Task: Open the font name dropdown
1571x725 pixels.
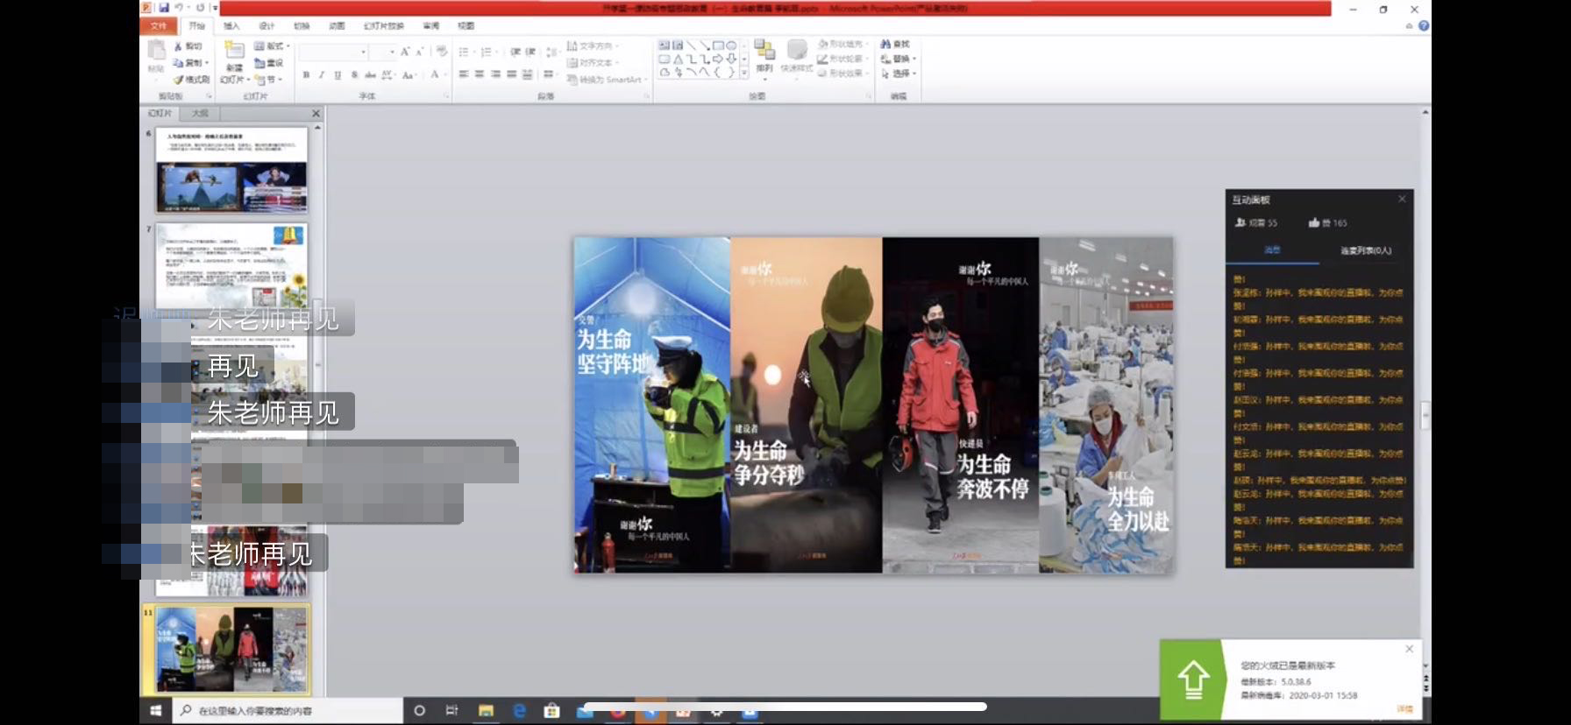Action: coord(363,53)
